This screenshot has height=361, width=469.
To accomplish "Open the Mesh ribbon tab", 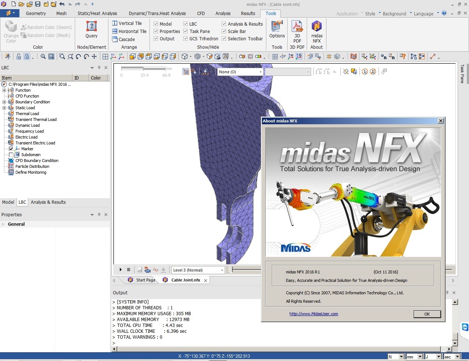I will click(x=62, y=13).
